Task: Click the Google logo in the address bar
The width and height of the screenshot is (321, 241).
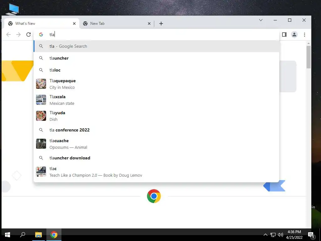Action: (41, 35)
